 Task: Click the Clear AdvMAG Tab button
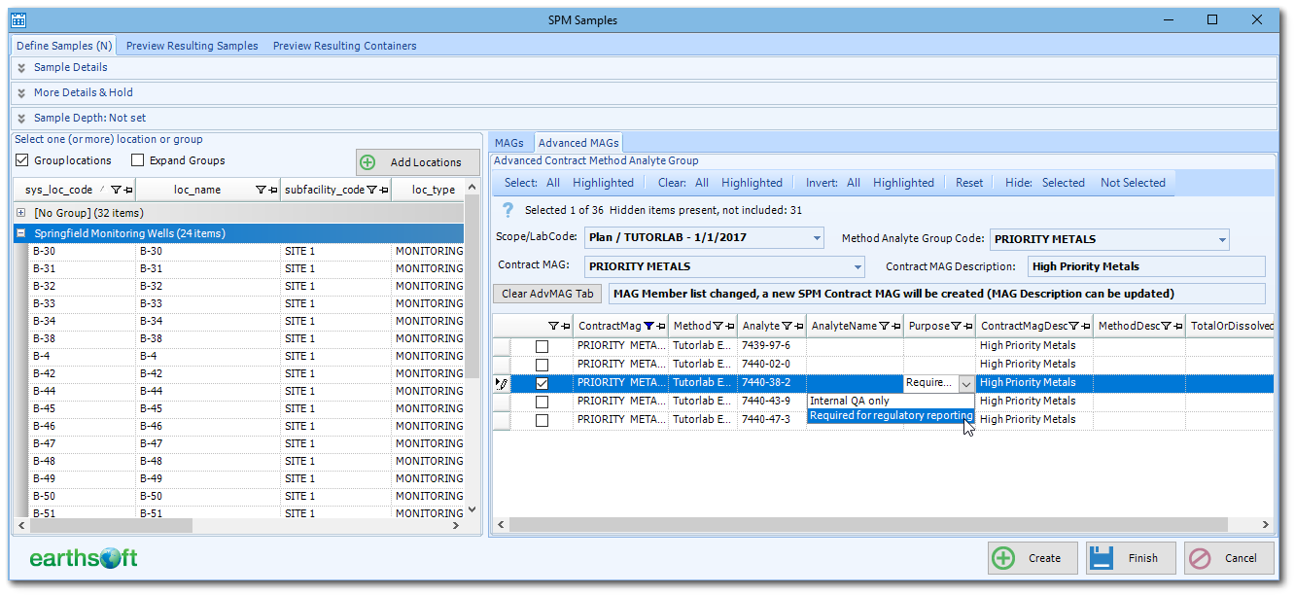pyautogui.click(x=546, y=295)
